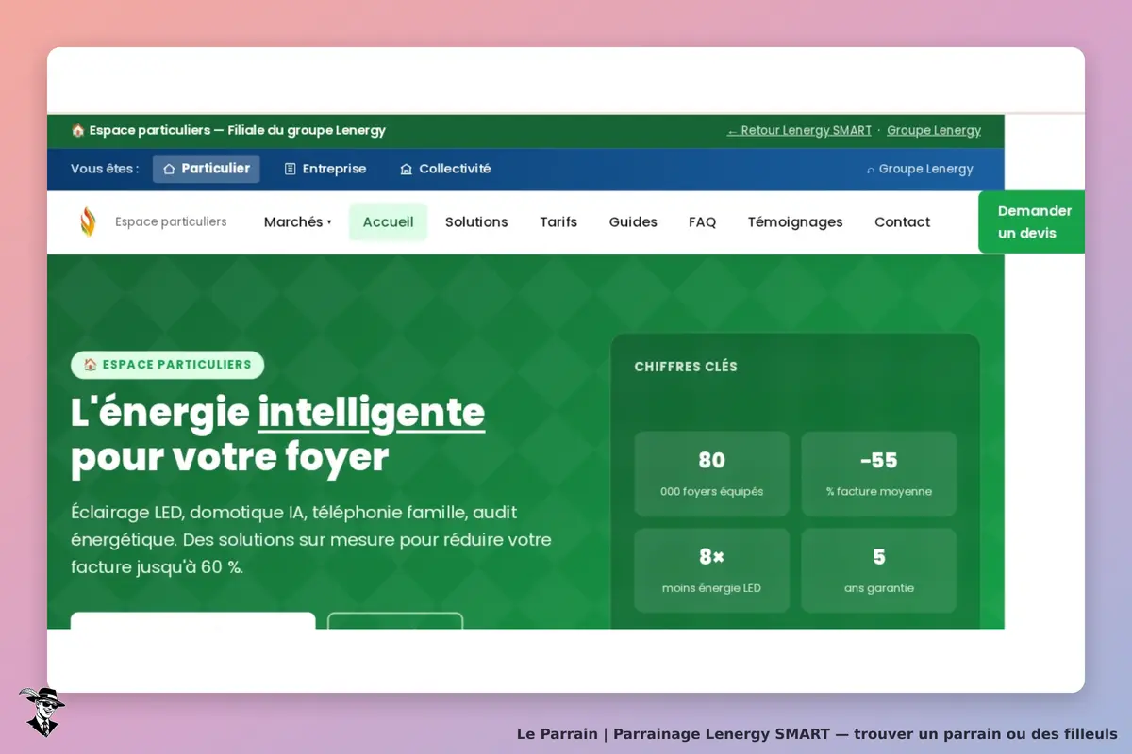Select the Particulier audience tab
The image size is (1132, 754).
click(206, 169)
